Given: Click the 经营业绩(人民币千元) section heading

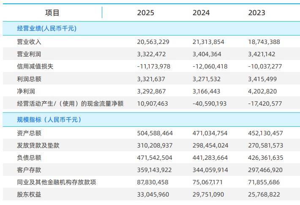Looking at the screenshot, I should pos(46,29).
